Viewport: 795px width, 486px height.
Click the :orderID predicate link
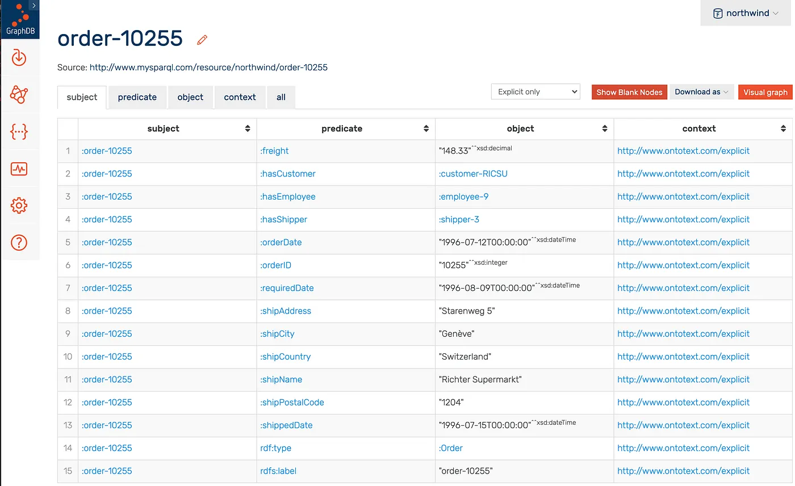pyautogui.click(x=276, y=265)
